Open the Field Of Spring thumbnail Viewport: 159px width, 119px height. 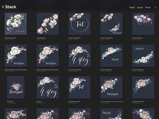pos(143,24)
